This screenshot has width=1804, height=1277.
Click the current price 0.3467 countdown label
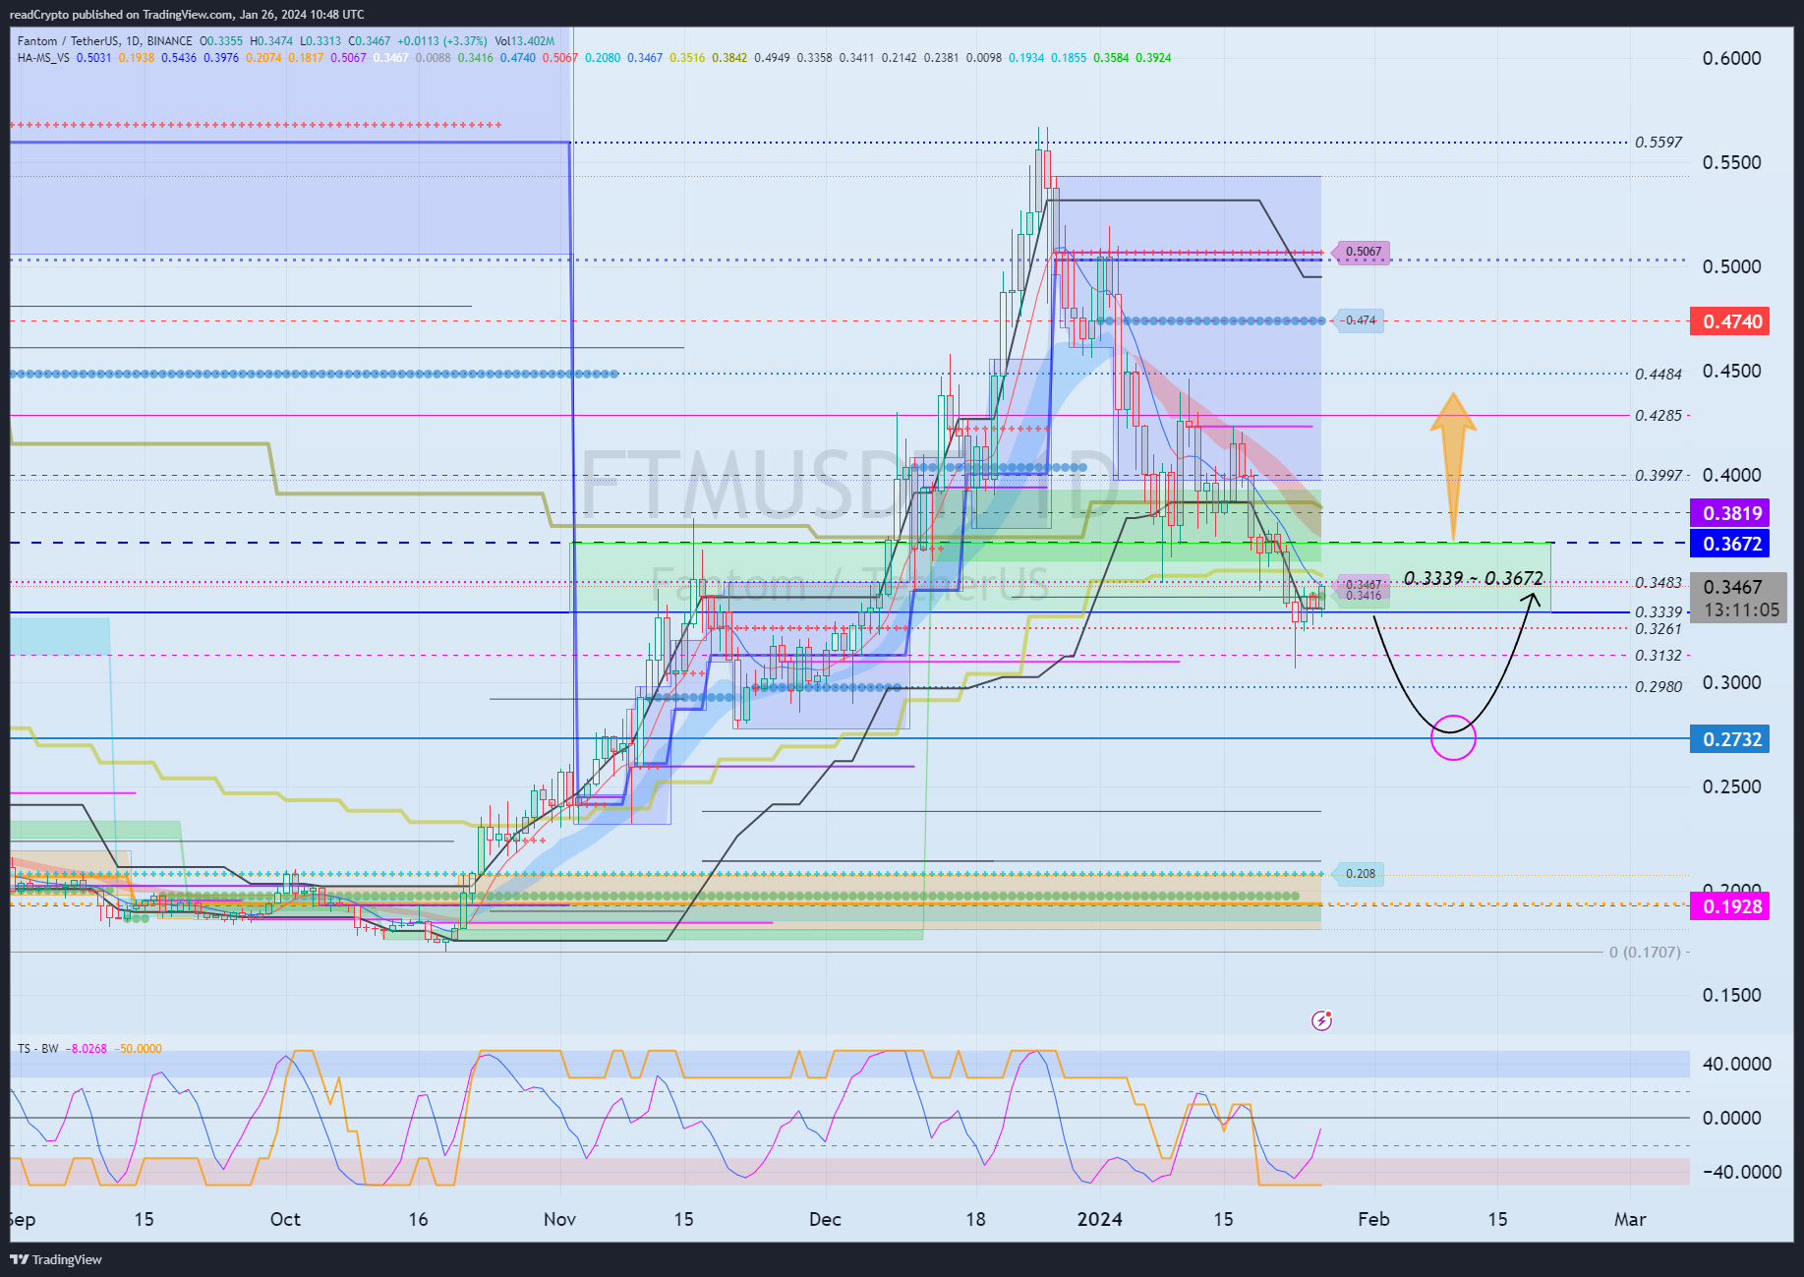(1738, 598)
